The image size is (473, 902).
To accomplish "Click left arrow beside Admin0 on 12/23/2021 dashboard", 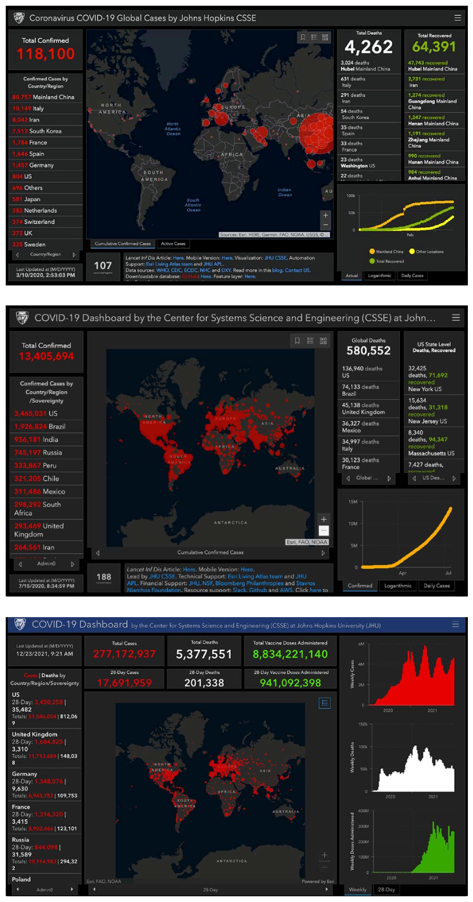I will (x=18, y=889).
